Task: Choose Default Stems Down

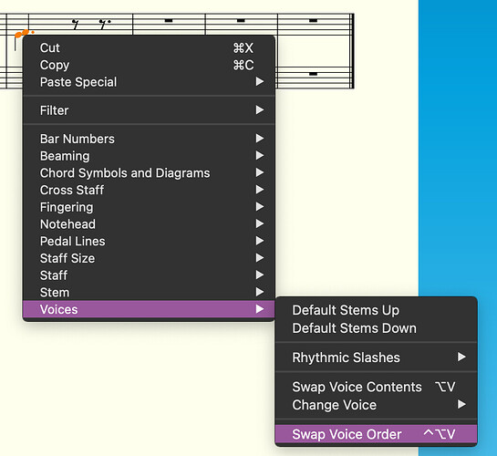Action: click(x=376, y=328)
